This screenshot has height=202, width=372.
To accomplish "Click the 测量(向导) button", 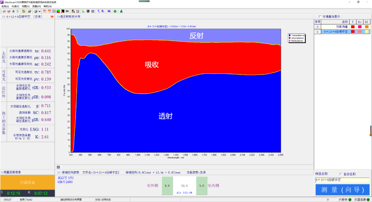I will tap(342, 190).
